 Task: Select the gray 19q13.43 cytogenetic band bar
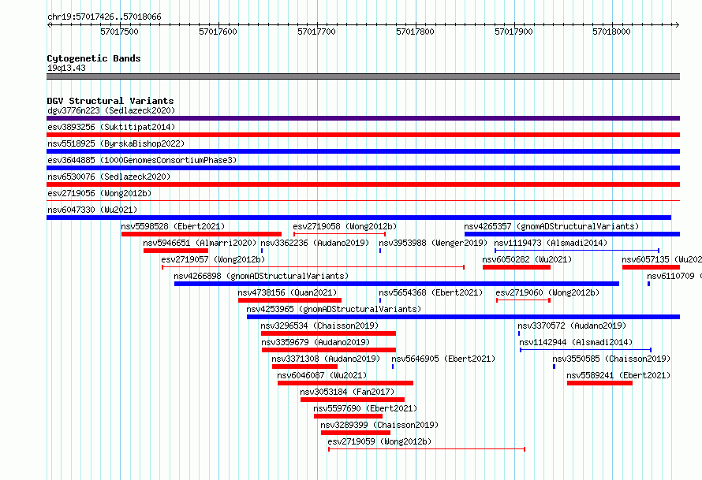(x=363, y=76)
